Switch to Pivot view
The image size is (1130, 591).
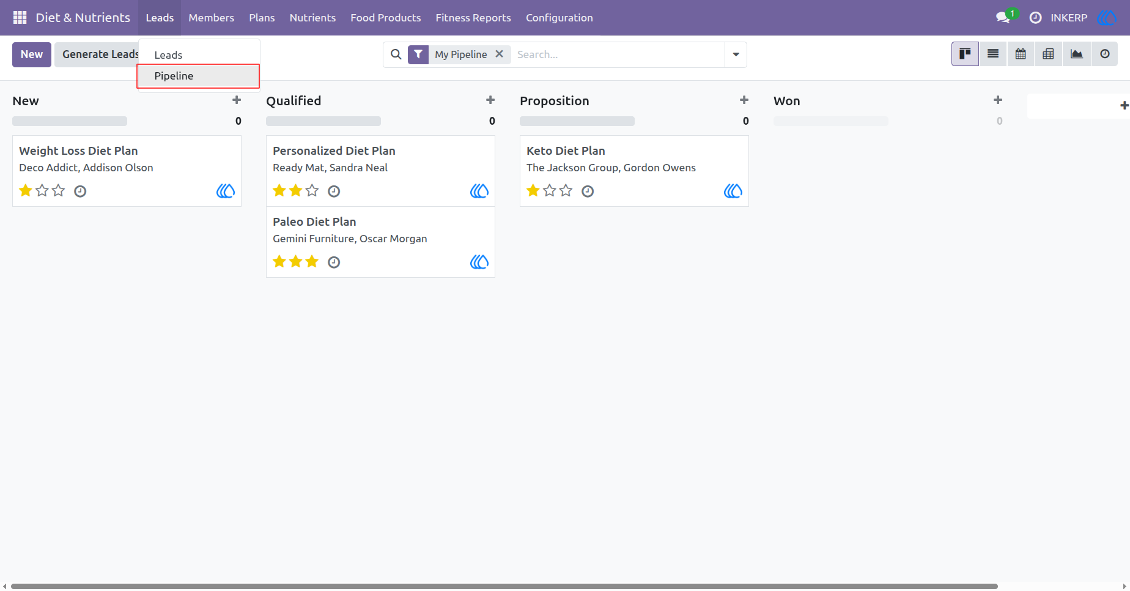1048,54
